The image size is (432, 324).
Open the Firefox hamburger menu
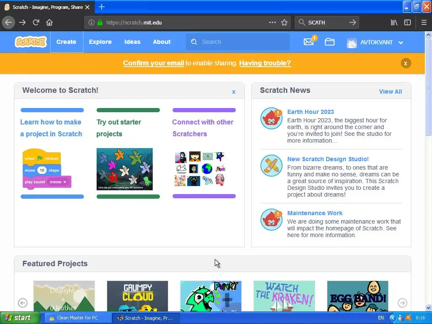click(424, 23)
